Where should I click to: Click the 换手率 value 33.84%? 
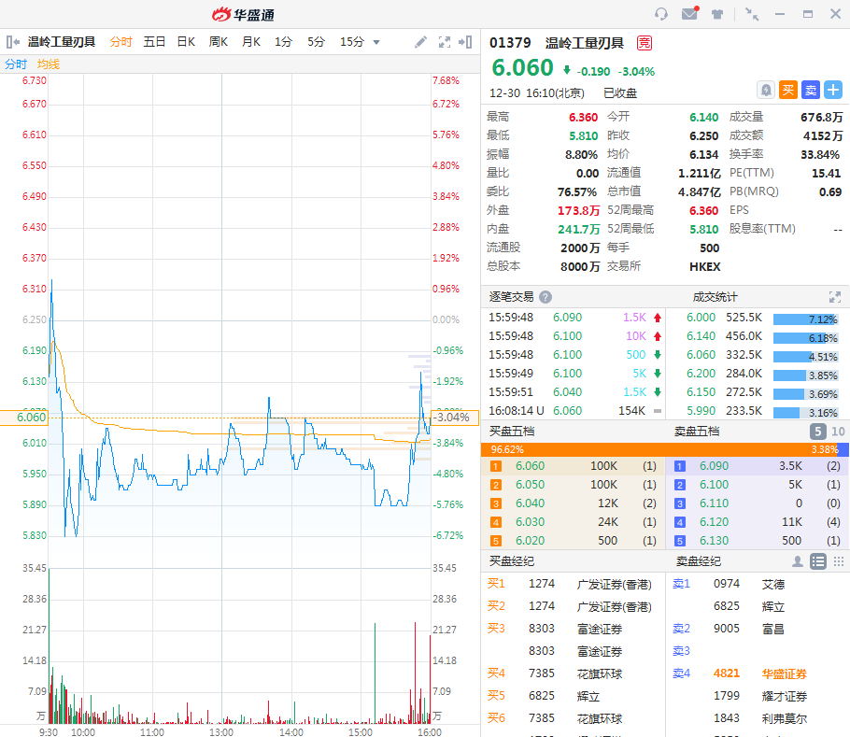(820, 154)
